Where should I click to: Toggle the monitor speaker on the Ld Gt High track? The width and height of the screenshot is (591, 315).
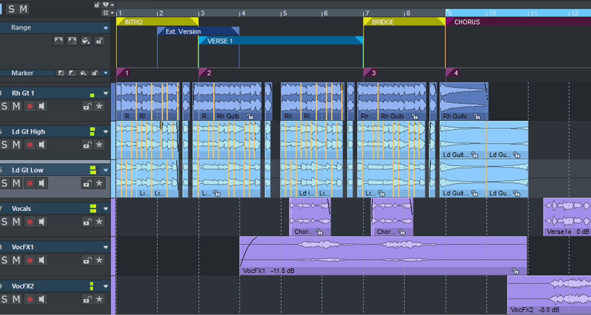(x=42, y=145)
